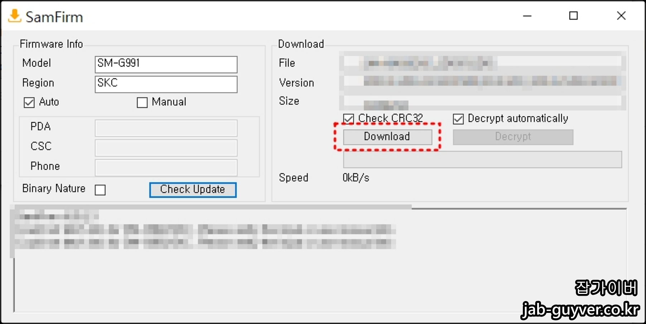Maximize the SamFirm window
Image resolution: width=646 pixels, height=324 pixels.
tap(574, 16)
